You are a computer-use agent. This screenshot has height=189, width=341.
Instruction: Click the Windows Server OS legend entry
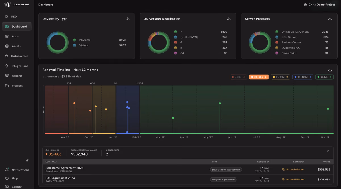point(302,32)
